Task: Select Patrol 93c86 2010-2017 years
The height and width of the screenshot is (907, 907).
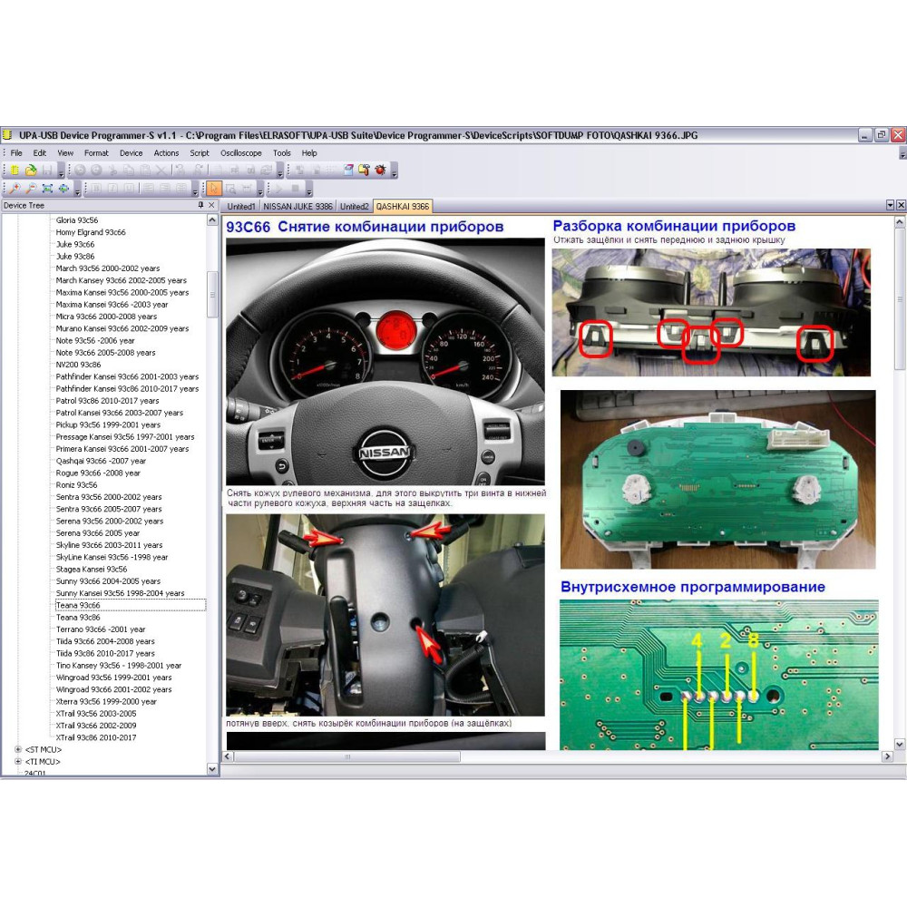Action: point(107,400)
